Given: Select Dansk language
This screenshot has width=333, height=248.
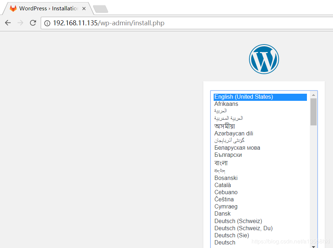Looking at the screenshot, I should [x=260, y=214].
